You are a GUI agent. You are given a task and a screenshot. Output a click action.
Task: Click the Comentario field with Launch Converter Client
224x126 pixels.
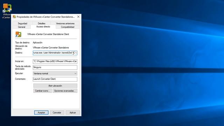[55, 79]
